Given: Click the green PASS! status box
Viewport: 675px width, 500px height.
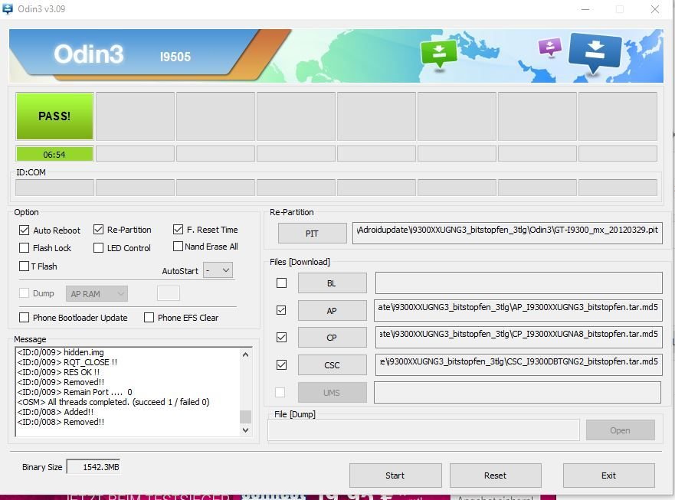Looking at the screenshot, I should pyautogui.click(x=54, y=116).
